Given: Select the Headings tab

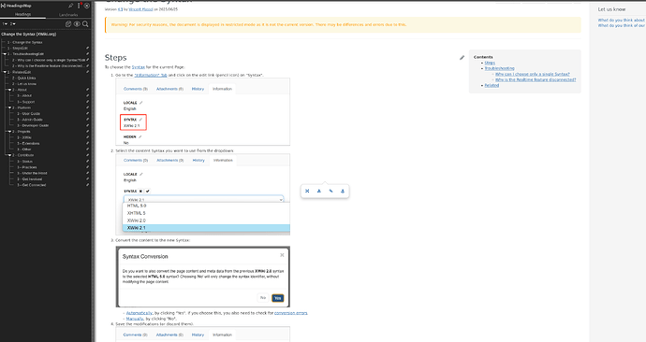Looking at the screenshot, I should pyautogui.click(x=22, y=14).
